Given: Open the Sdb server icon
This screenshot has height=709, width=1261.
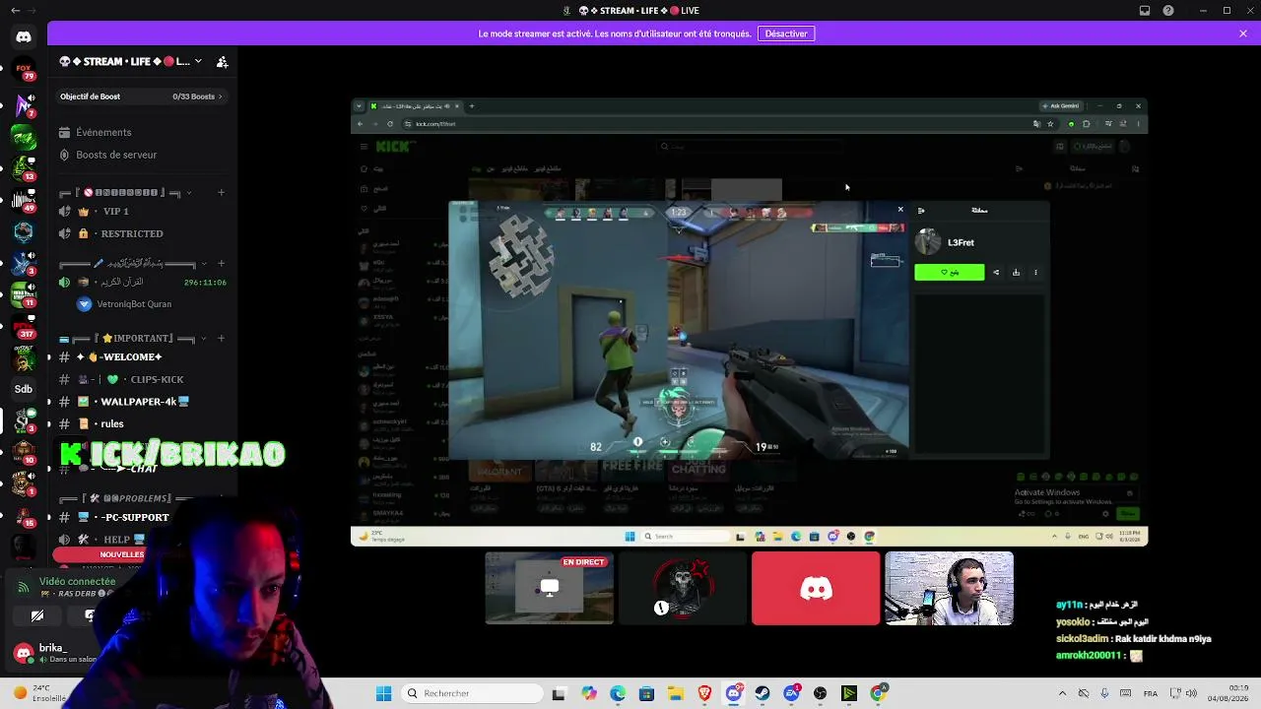Looking at the screenshot, I should (x=24, y=389).
